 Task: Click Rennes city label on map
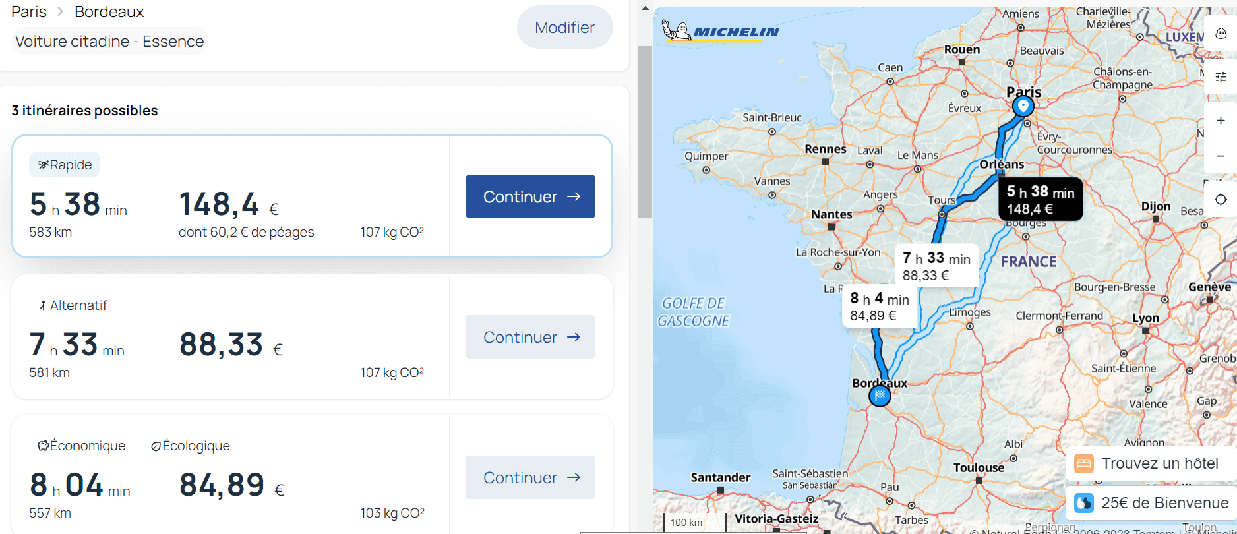point(826,149)
